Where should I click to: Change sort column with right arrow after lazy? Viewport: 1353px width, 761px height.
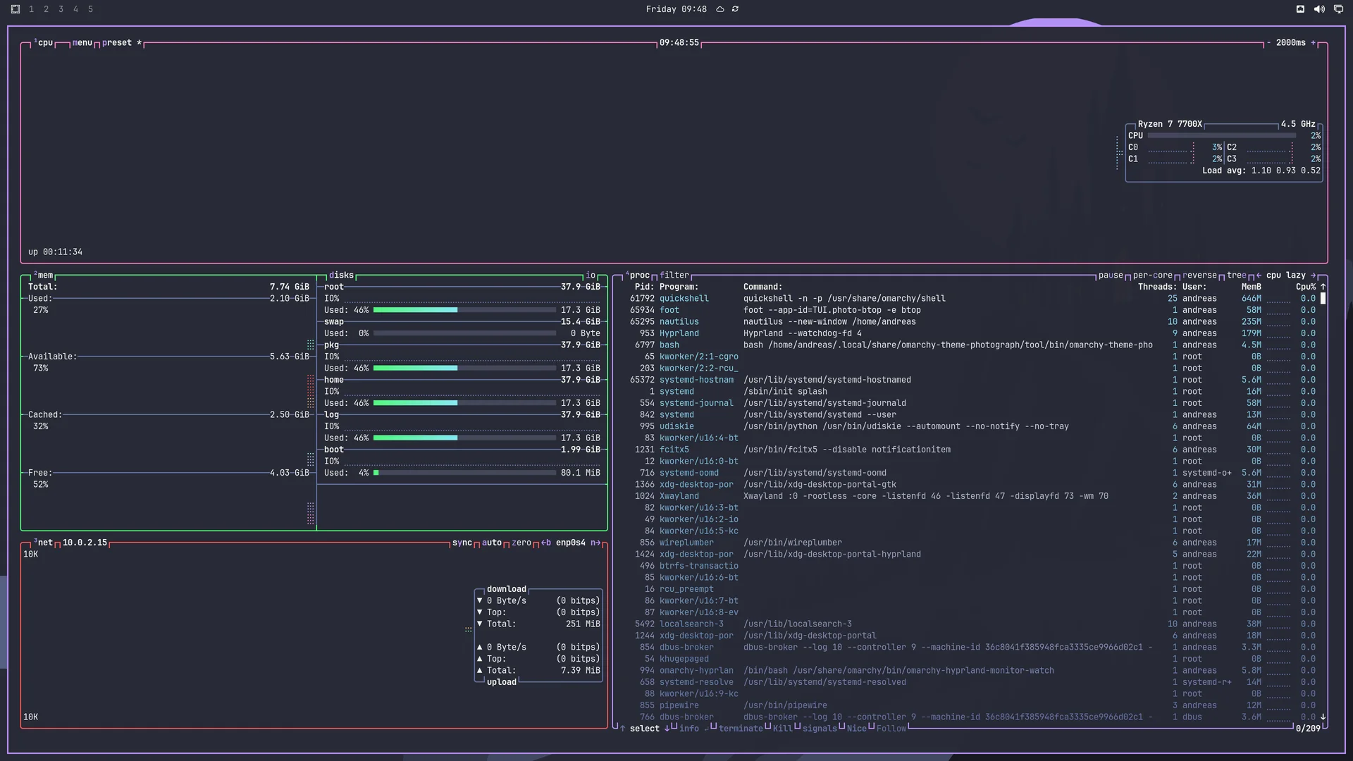click(x=1313, y=276)
